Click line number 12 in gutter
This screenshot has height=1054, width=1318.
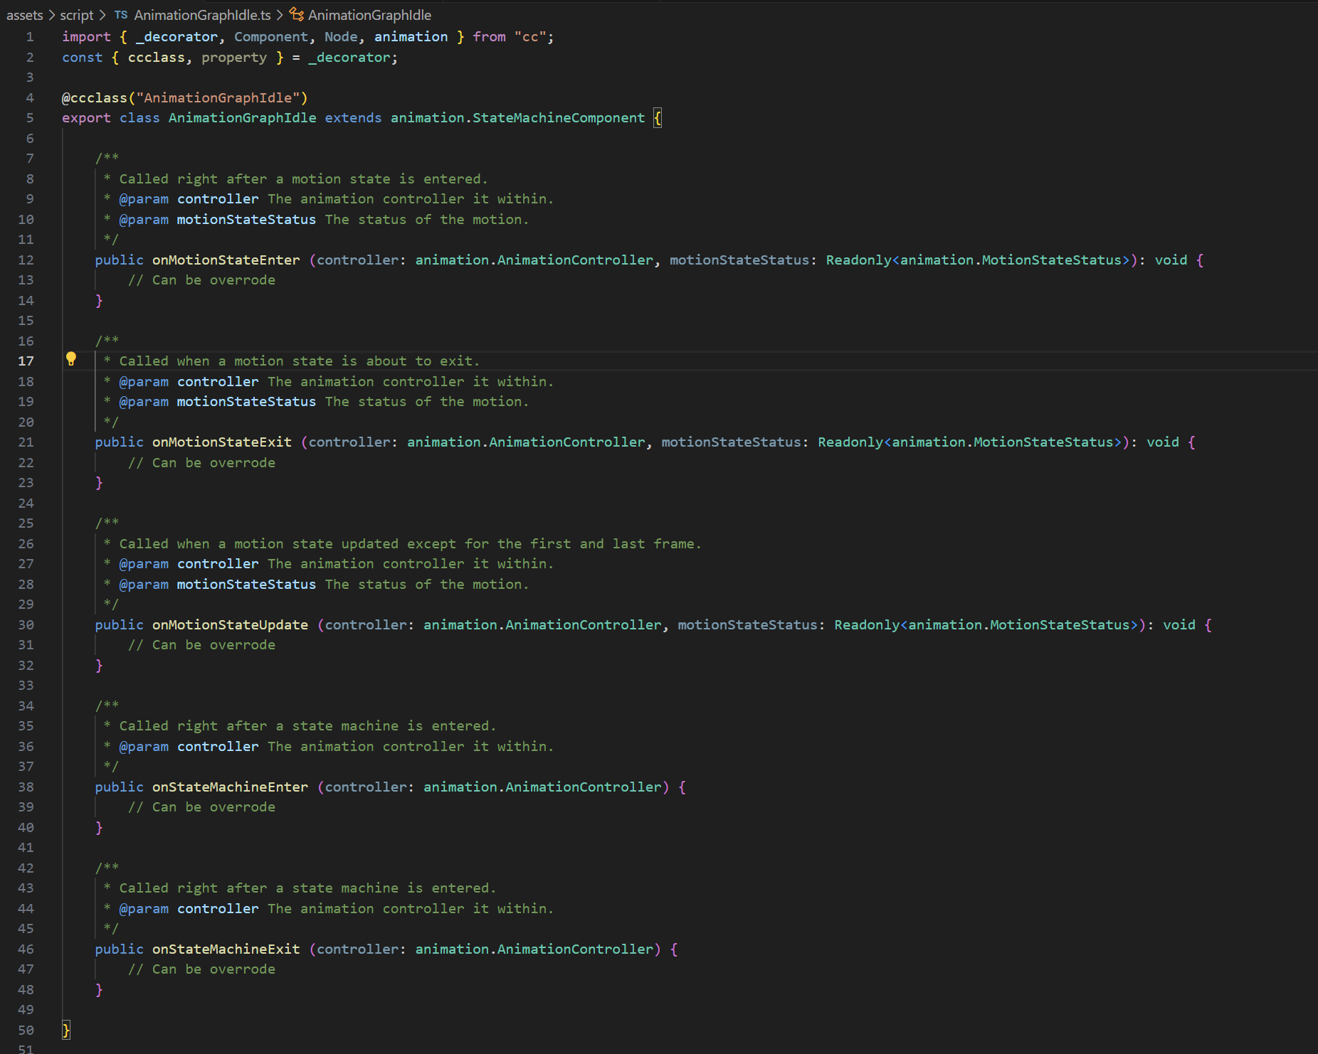tap(26, 260)
